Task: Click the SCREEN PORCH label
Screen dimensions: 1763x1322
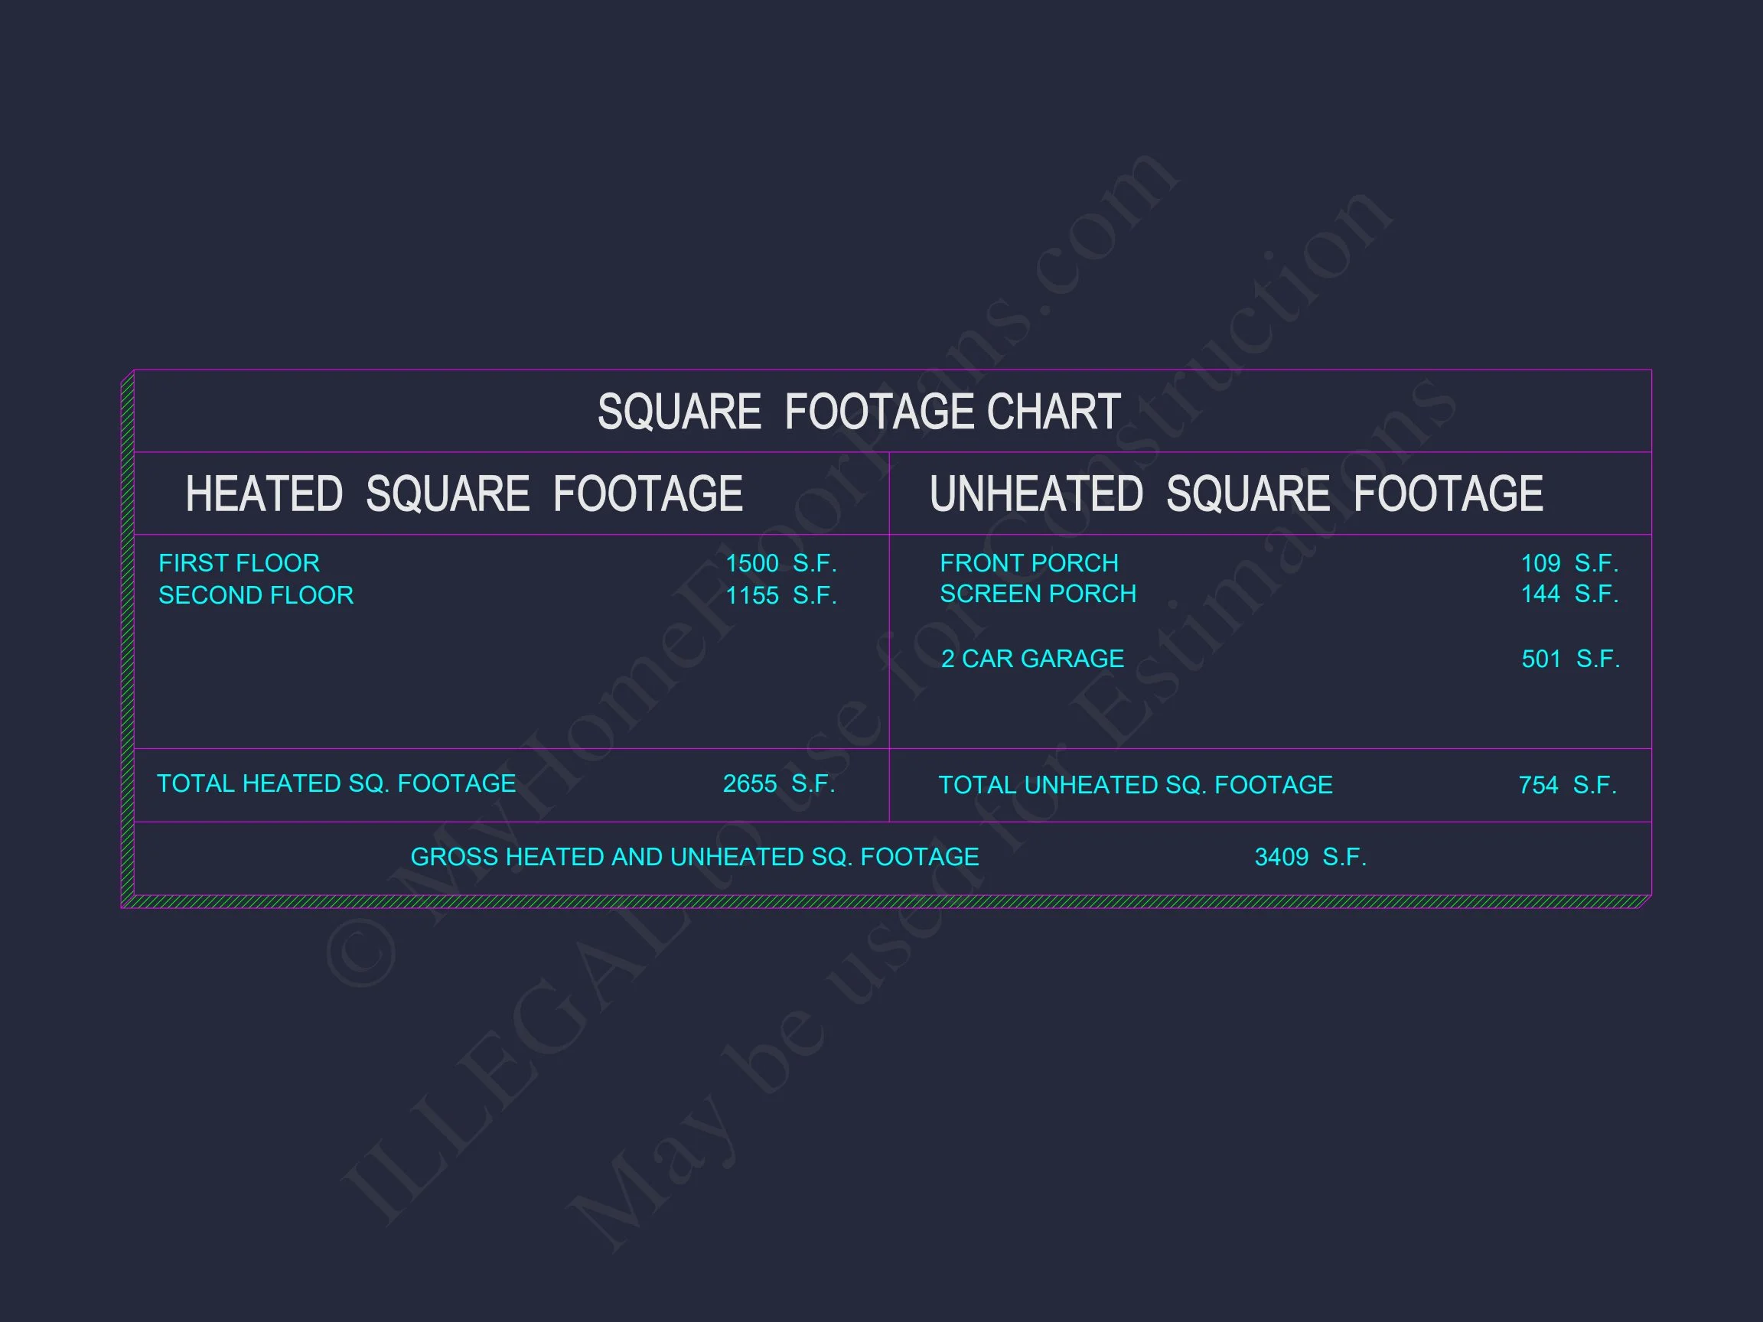Action: pyautogui.click(x=1038, y=594)
